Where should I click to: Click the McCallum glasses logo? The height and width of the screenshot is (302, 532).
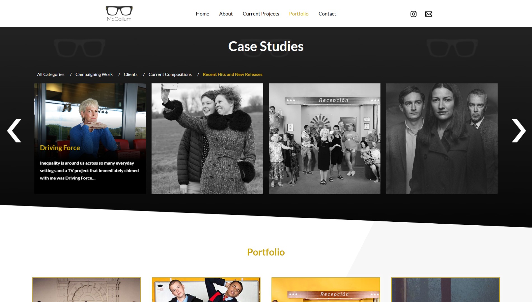119,14
